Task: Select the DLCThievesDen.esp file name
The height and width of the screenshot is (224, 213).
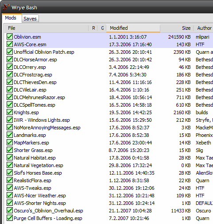Action: (35, 82)
